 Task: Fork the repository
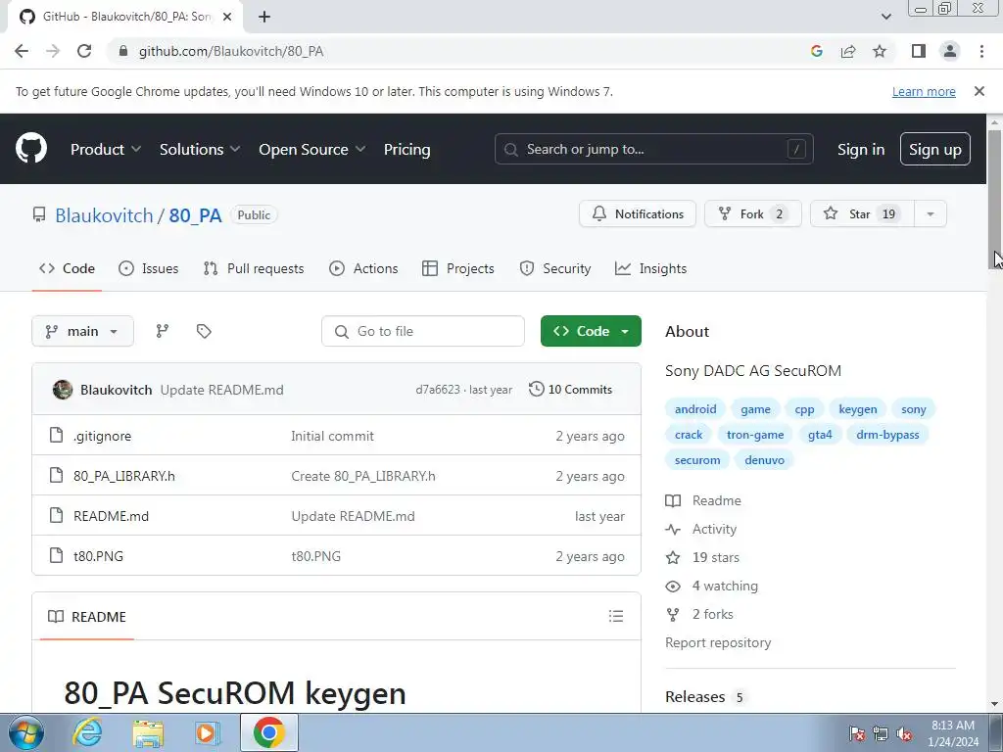753,213
